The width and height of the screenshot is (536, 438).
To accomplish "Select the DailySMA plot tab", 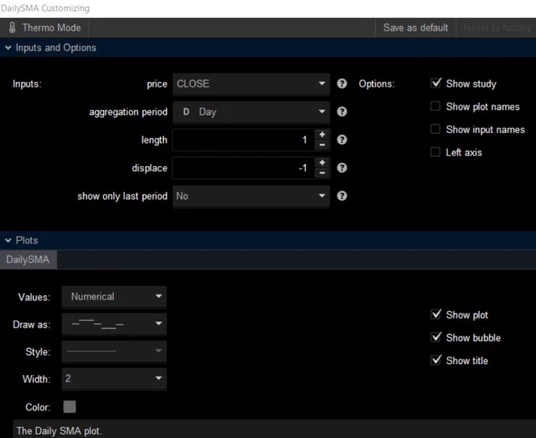I will pos(28,260).
